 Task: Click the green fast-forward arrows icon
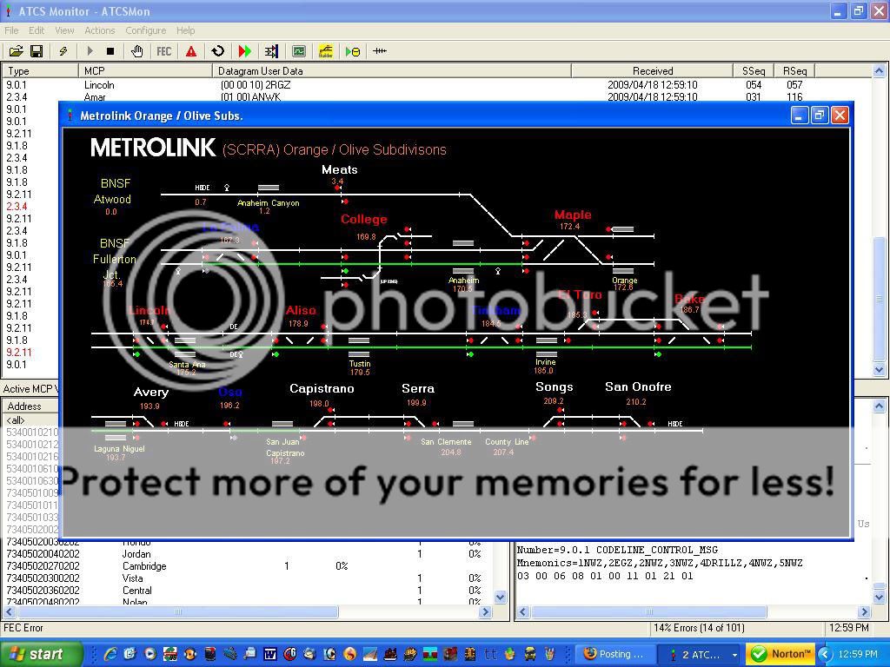click(244, 51)
